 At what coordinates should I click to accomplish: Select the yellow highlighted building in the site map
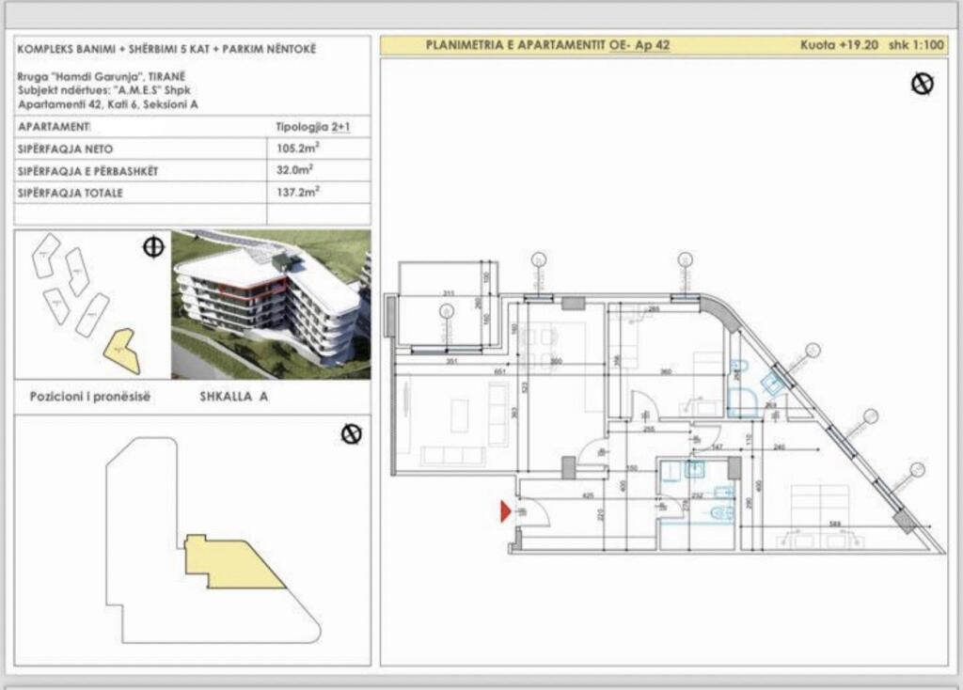122,350
